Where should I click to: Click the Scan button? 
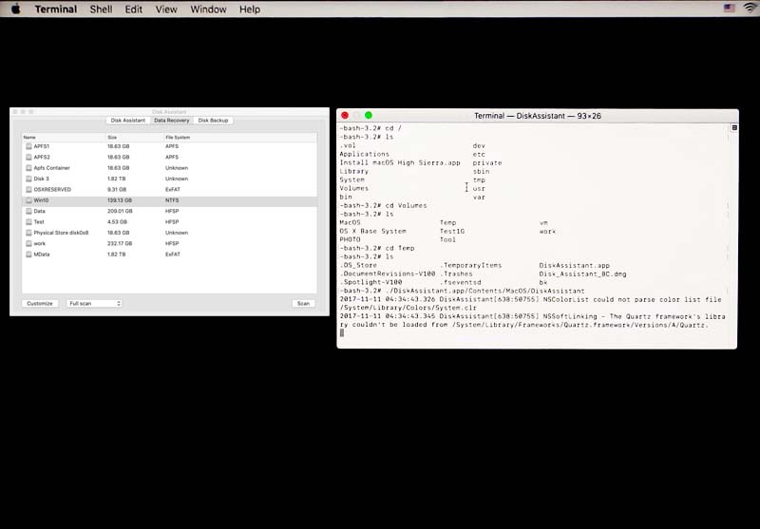303,303
